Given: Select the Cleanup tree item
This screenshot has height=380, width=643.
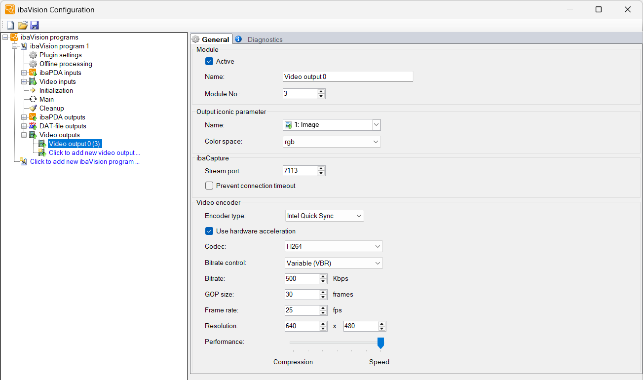Looking at the screenshot, I should pos(52,108).
